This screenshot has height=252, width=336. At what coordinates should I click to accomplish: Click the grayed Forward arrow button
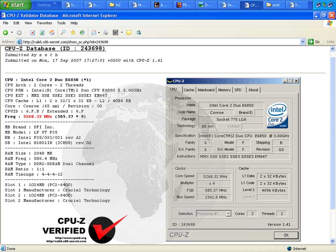pos(19,33)
